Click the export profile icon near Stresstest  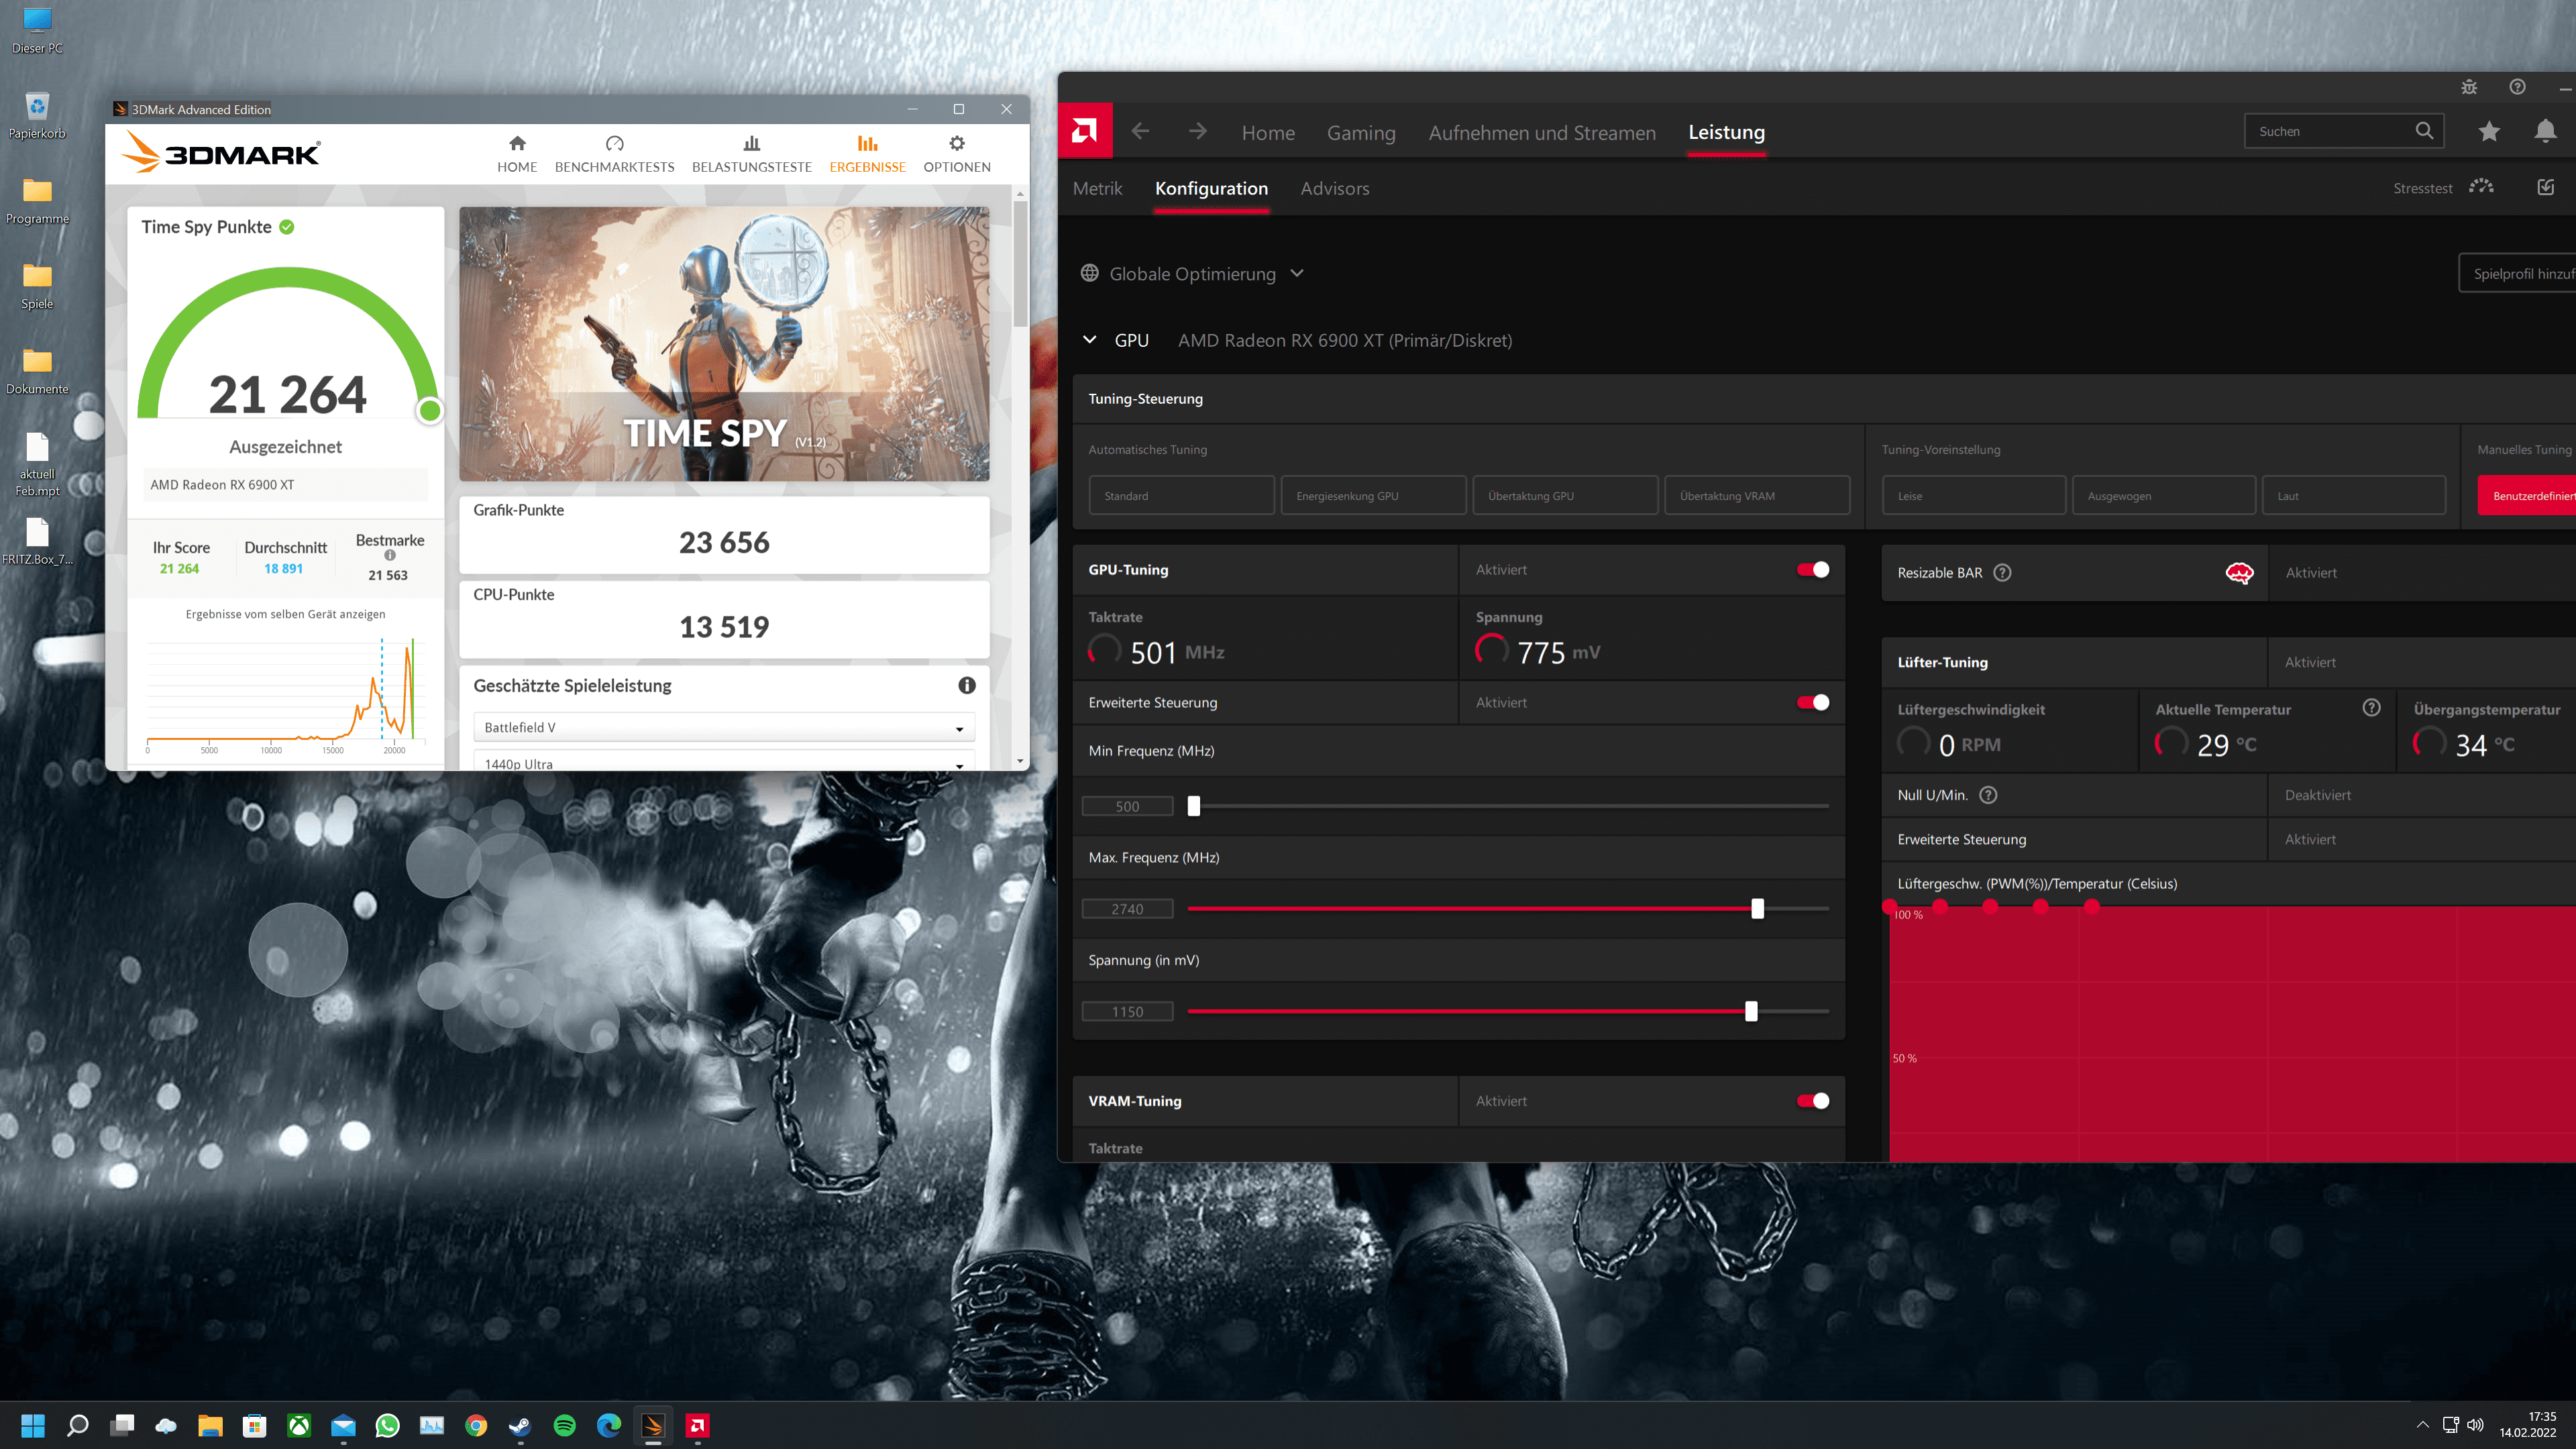coord(2545,187)
